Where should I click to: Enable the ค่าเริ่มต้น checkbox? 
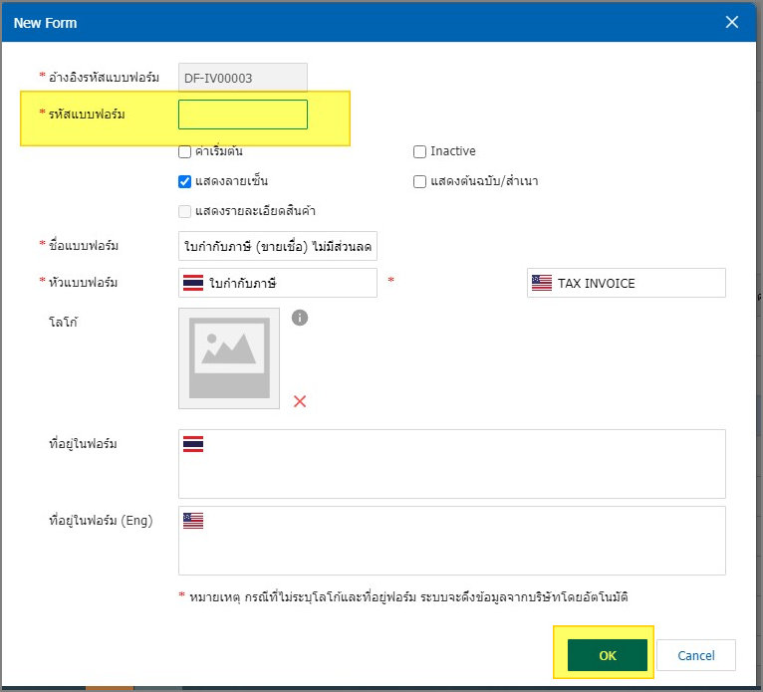pyautogui.click(x=184, y=152)
